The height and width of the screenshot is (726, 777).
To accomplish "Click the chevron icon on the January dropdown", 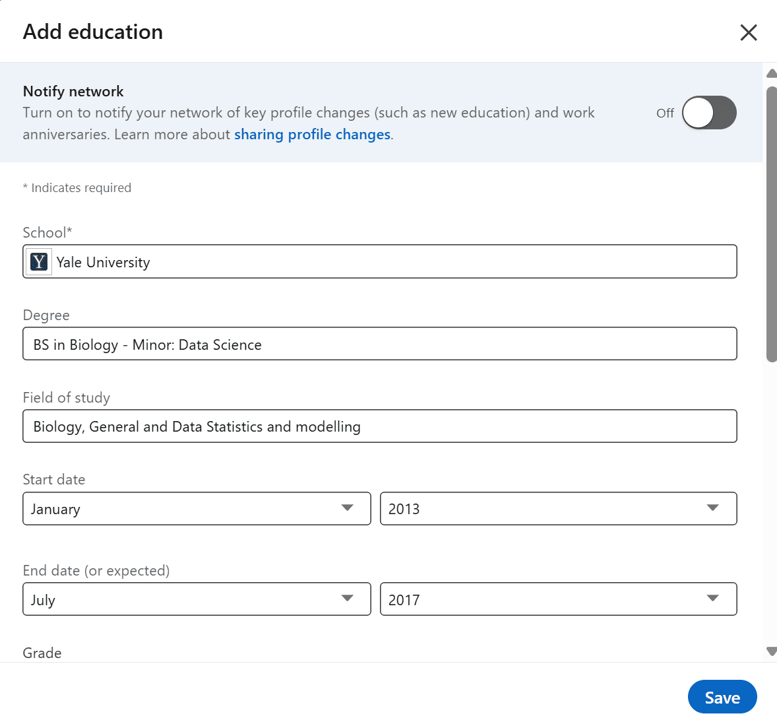I will click(x=348, y=508).
